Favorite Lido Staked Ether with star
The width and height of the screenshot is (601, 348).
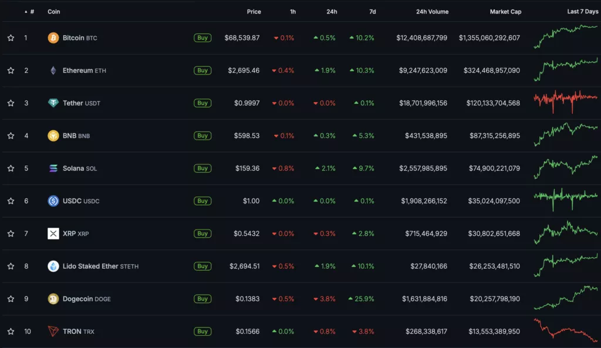(x=11, y=266)
